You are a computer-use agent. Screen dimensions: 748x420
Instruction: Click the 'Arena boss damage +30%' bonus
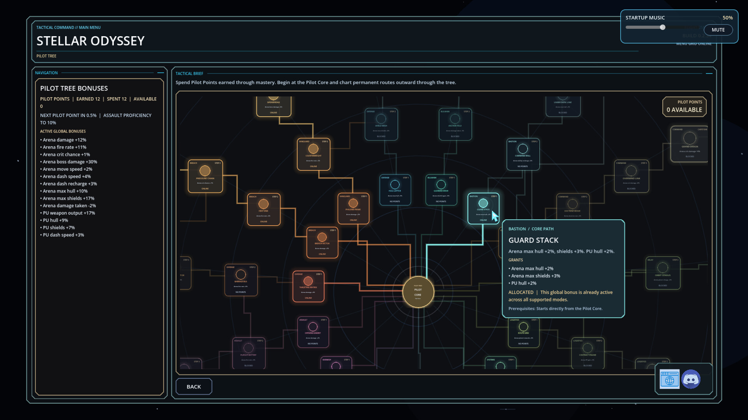click(69, 162)
